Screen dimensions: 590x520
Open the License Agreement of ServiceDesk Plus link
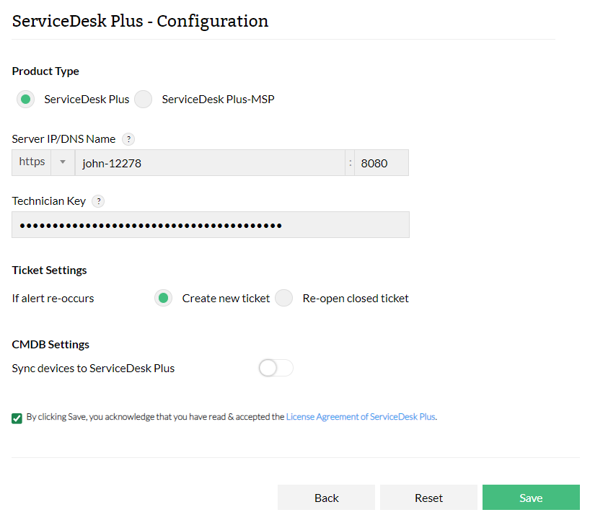tap(361, 417)
